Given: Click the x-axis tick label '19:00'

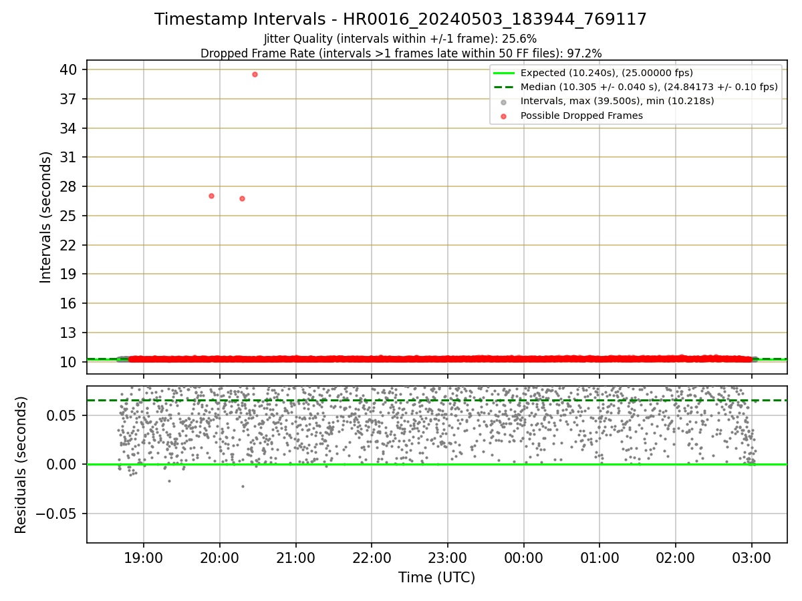Looking at the screenshot, I should [x=144, y=558].
